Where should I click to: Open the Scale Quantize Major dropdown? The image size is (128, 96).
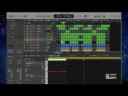tap(35, 76)
